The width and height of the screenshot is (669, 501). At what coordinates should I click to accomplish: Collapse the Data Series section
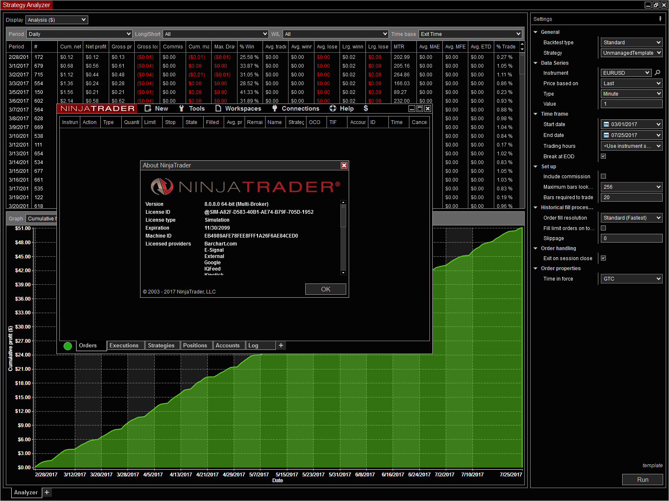pos(536,63)
